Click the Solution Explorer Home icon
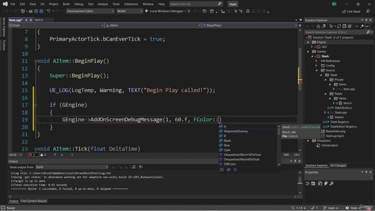This screenshot has height=211, width=375. coord(318,26)
